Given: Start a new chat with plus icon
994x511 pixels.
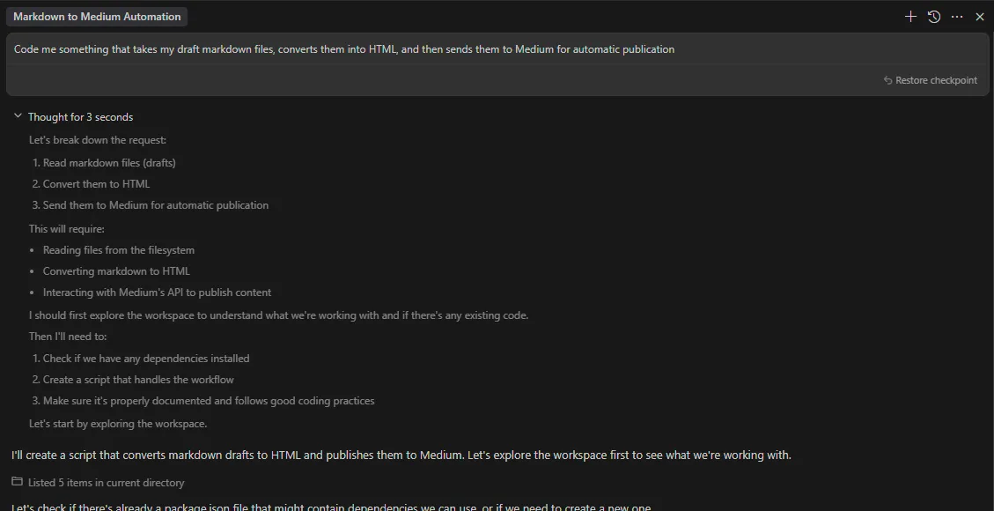Looking at the screenshot, I should click(x=910, y=17).
